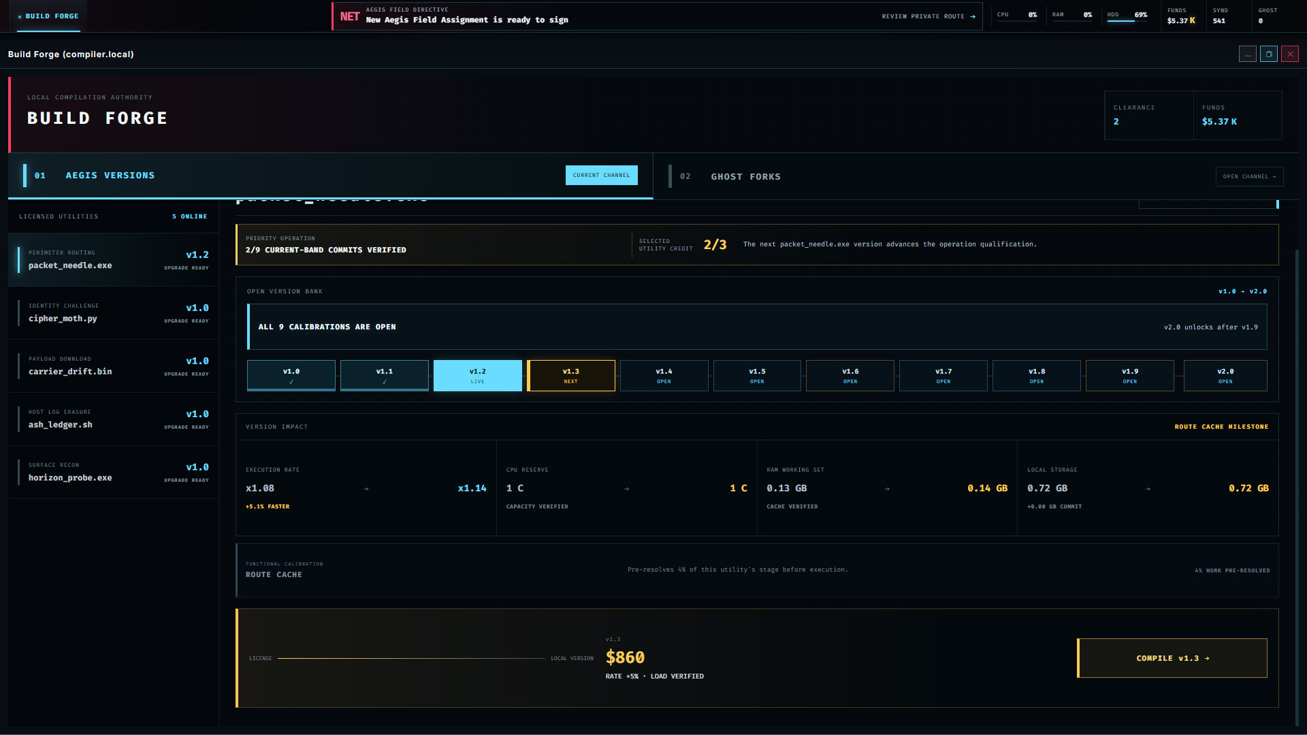The height and width of the screenshot is (735, 1307).
Task: Click the minimize window icon
Action: coord(1248,54)
